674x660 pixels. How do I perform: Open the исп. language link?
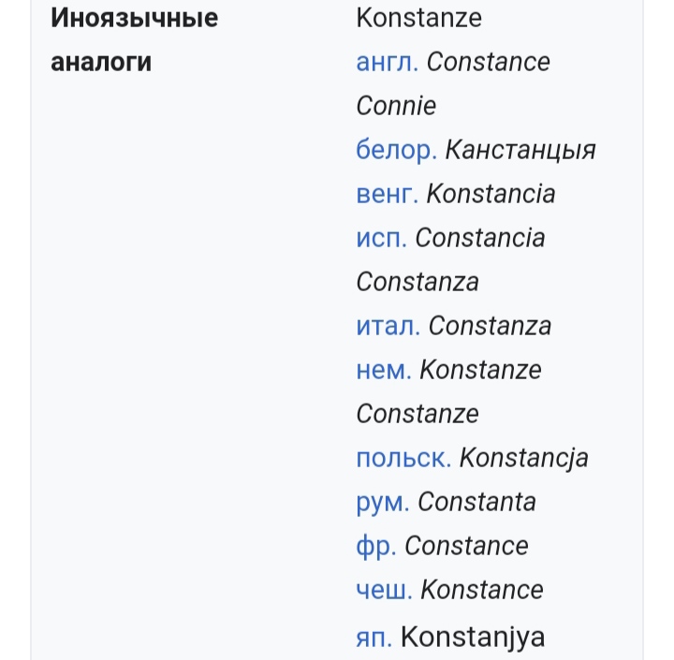click(381, 239)
